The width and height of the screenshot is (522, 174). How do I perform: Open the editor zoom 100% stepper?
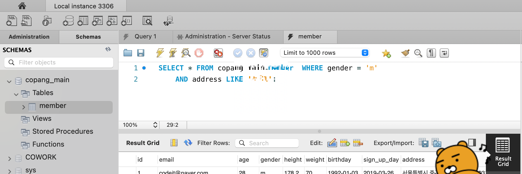(x=155, y=125)
